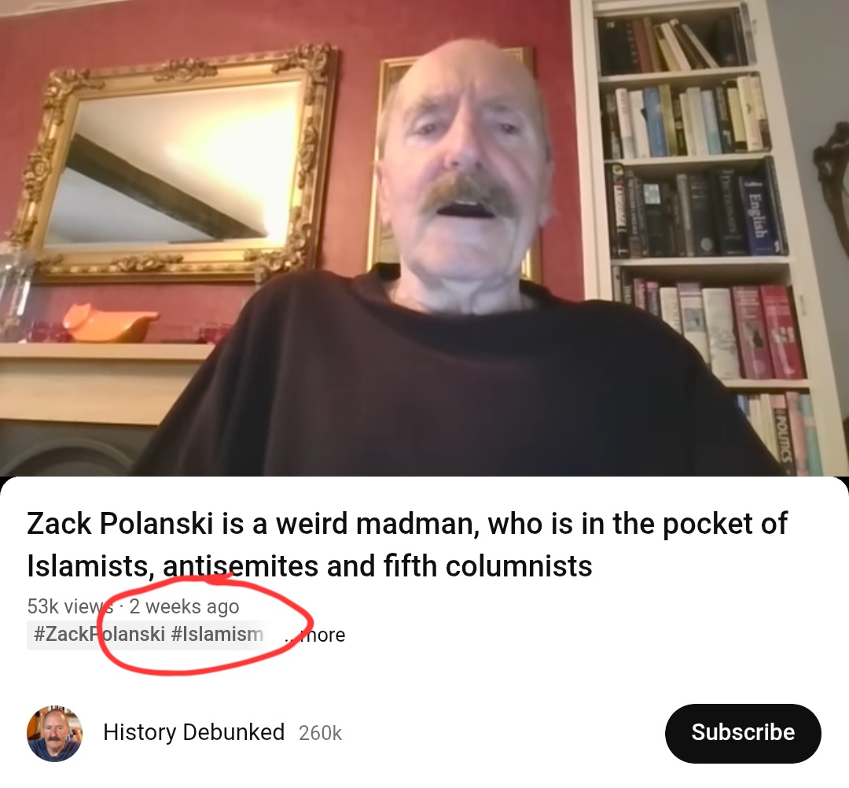Click the 53k views text
The width and height of the screenshot is (849, 788).
click(70, 606)
